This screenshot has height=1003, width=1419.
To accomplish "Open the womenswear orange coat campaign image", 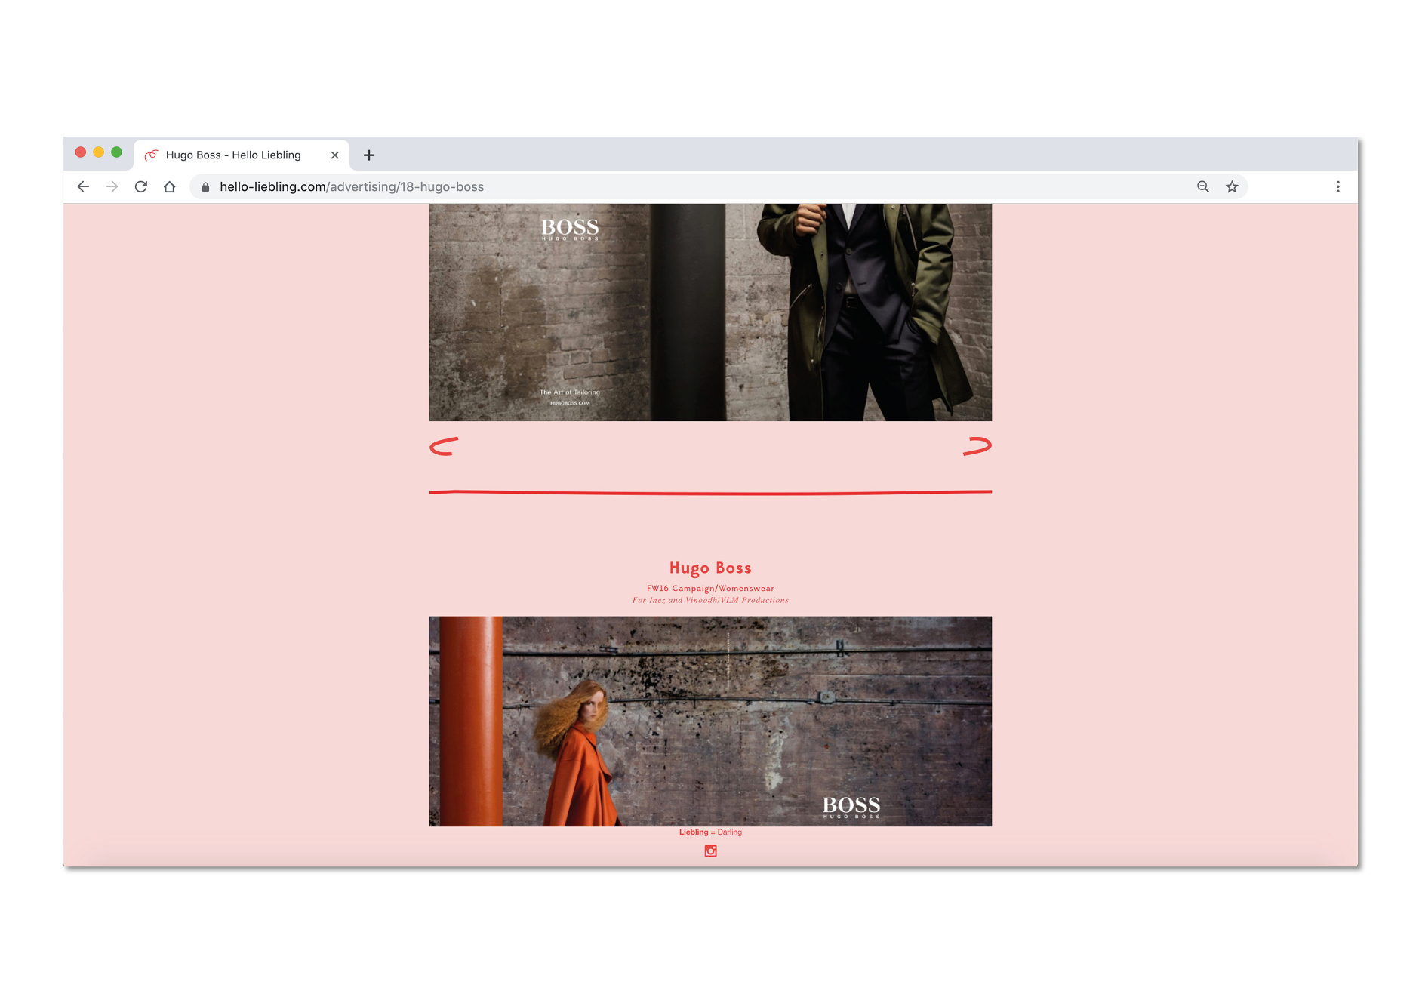I will coord(710,721).
